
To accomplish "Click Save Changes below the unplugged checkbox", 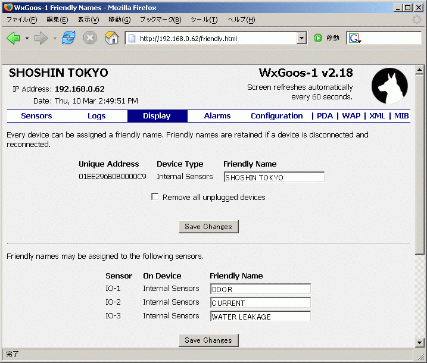I will coord(208,227).
